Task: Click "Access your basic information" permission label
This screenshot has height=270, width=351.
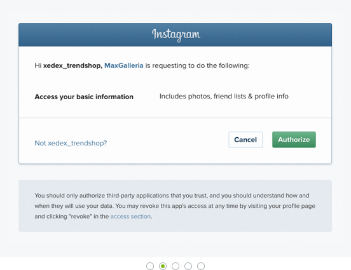Action: [x=84, y=97]
